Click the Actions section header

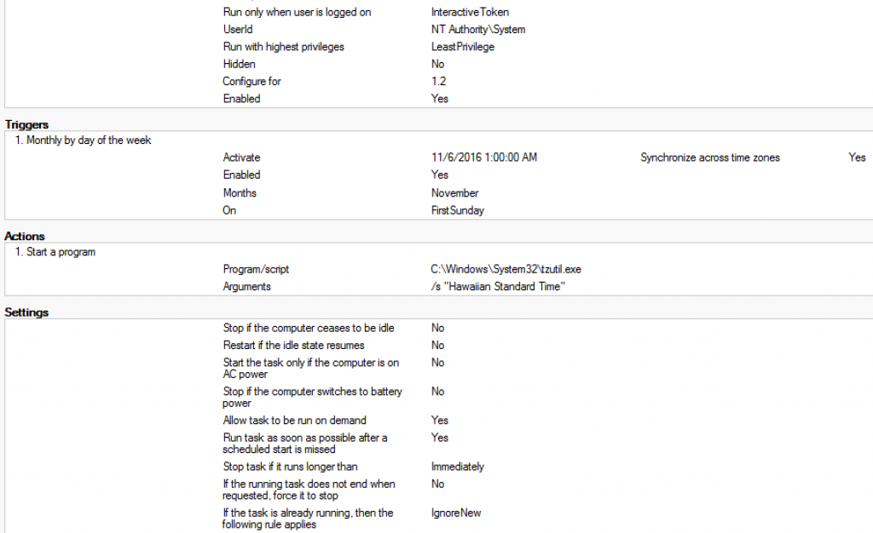coord(25,236)
